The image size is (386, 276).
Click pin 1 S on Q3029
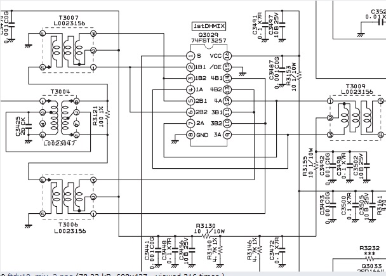[x=189, y=55]
